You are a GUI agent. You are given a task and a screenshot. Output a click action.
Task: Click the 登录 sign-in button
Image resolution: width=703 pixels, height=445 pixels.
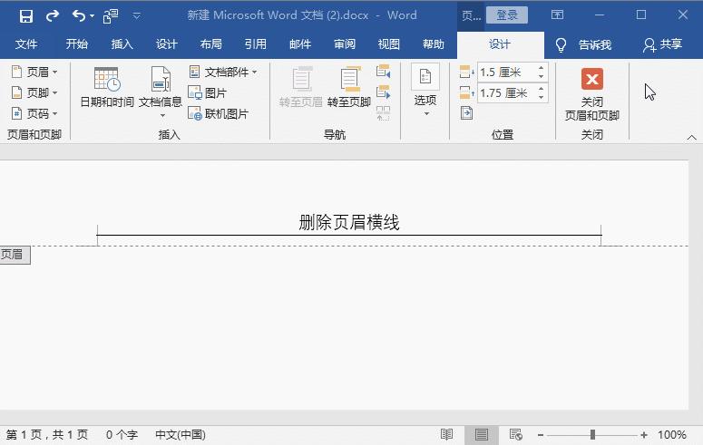pyautogui.click(x=507, y=15)
